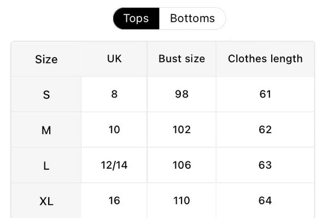Screen dimensions: 328x218
Task: Click bust size 110 cell
Action: tap(181, 200)
